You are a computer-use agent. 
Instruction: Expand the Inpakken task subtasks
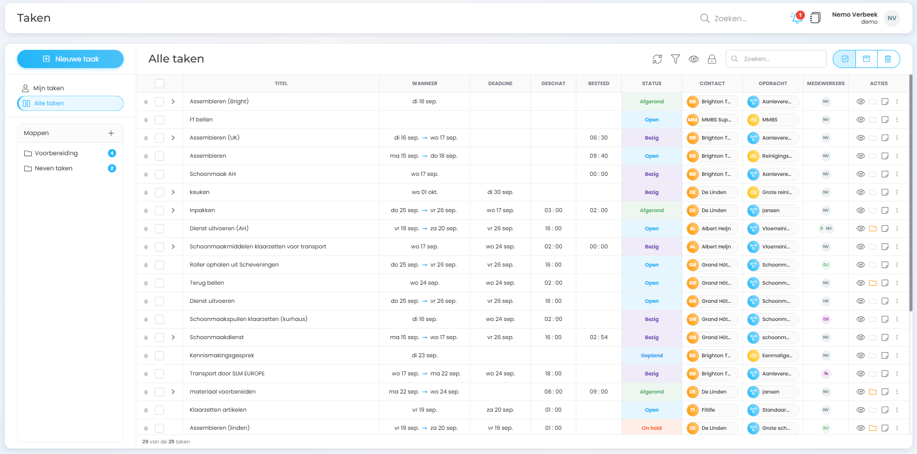pyautogui.click(x=173, y=211)
